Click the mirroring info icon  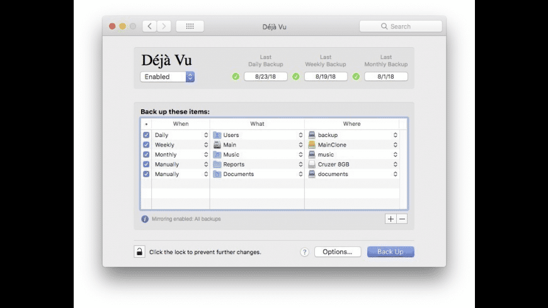point(145,219)
